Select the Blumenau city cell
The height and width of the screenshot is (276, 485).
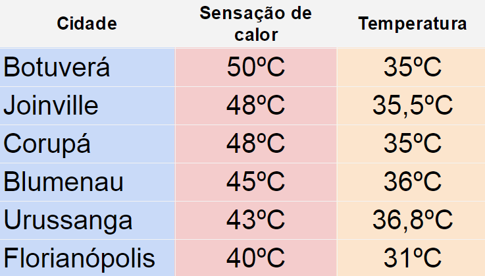pyautogui.click(x=88, y=182)
